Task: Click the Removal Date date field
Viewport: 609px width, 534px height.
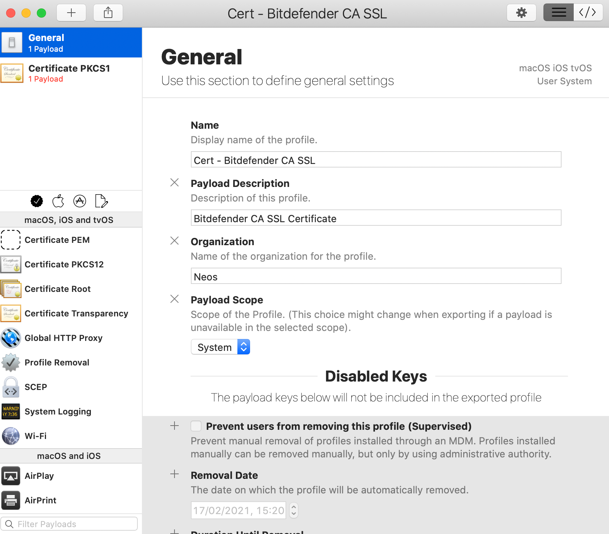Action: (x=239, y=510)
